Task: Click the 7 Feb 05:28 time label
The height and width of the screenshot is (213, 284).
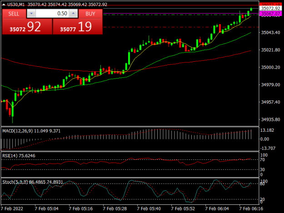Action: coord(115,208)
